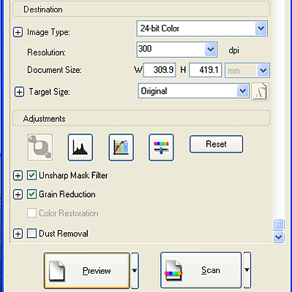Uncheck the Unsharp Mask Filter checkbox
The height and width of the screenshot is (292, 292).
(x=31, y=175)
